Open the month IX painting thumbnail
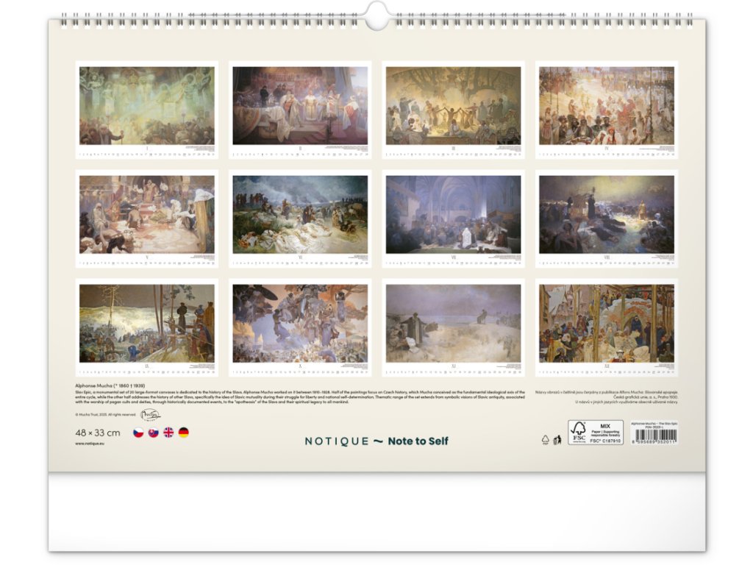Screen dimensions: 753x565 coord(147,324)
